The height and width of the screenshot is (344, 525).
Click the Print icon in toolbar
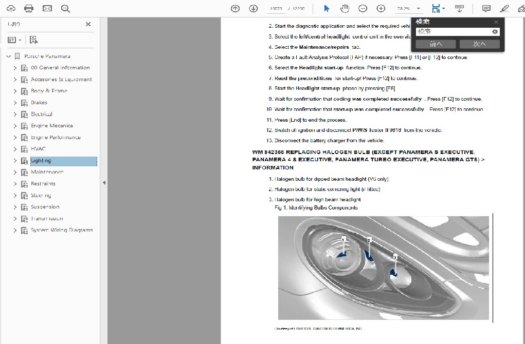29,9
